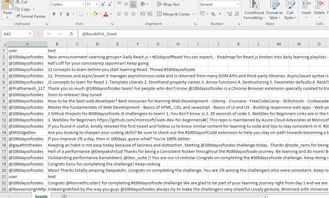This screenshot has height=198, width=329.
Task: Open the Calibri font name dropdown
Action: tap(83, 4)
